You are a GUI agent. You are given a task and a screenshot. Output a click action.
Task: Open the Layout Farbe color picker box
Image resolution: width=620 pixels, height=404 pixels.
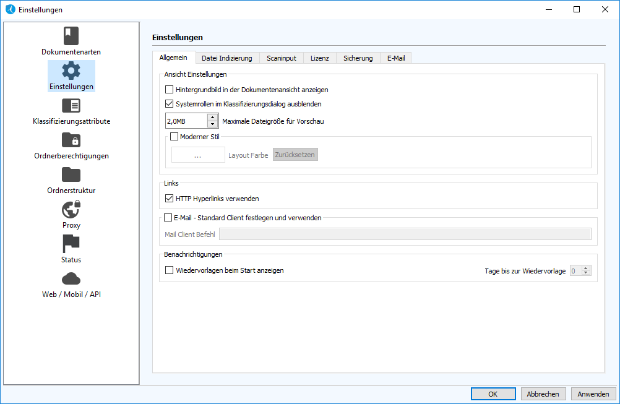coord(198,155)
